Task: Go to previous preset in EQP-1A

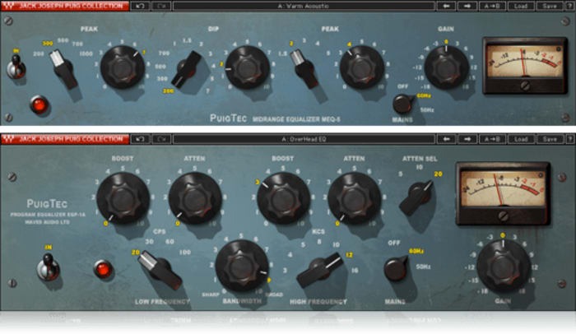Action: [446, 139]
